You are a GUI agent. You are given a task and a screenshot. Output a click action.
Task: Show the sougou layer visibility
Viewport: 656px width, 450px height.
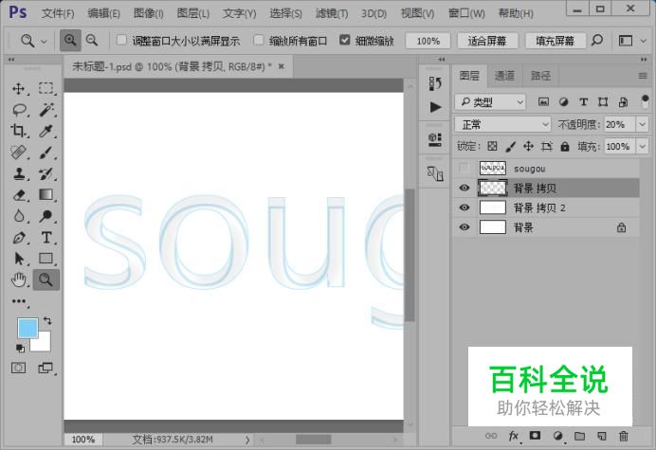coord(464,168)
